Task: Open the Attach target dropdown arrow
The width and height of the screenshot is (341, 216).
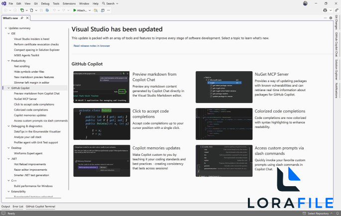Action: pos(90,10)
